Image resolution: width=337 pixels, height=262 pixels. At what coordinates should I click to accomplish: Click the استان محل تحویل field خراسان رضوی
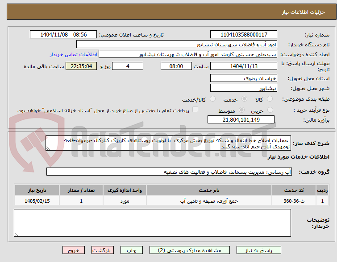click(244, 78)
